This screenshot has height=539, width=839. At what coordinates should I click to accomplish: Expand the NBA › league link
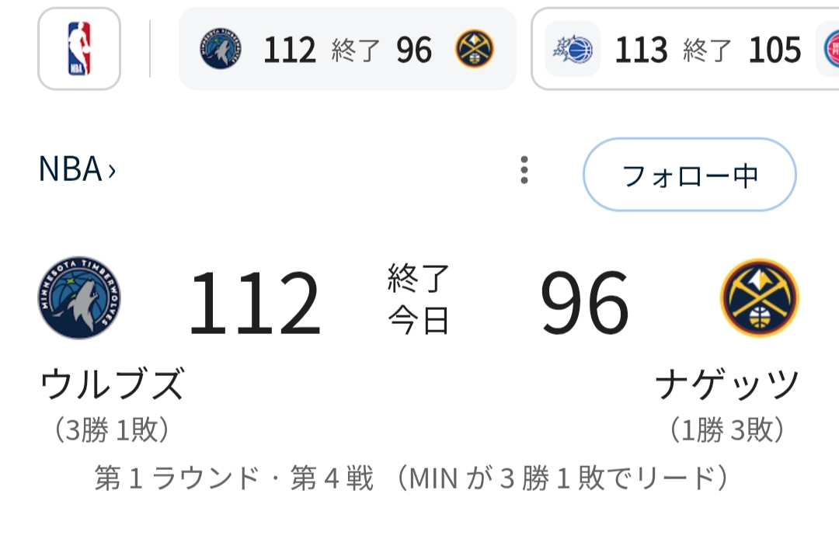(77, 169)
